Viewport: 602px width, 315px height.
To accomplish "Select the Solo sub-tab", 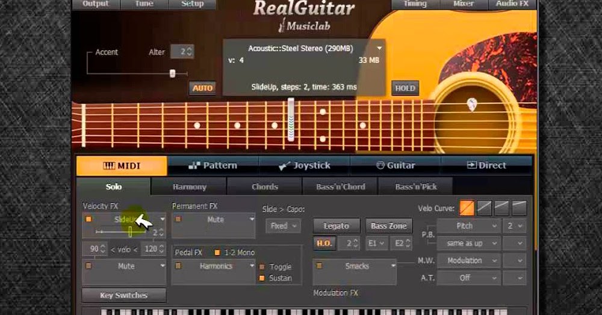I will click(114, 186).
